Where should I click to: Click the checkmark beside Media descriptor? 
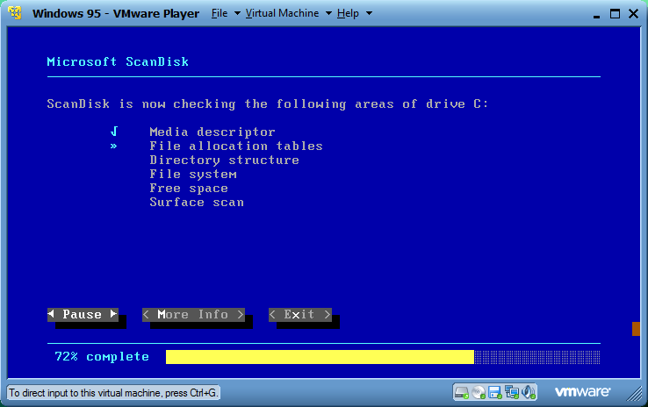point(114,132)
